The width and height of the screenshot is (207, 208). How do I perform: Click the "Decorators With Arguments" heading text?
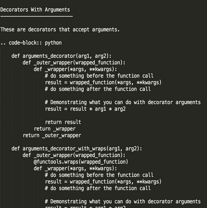point(35,10)
